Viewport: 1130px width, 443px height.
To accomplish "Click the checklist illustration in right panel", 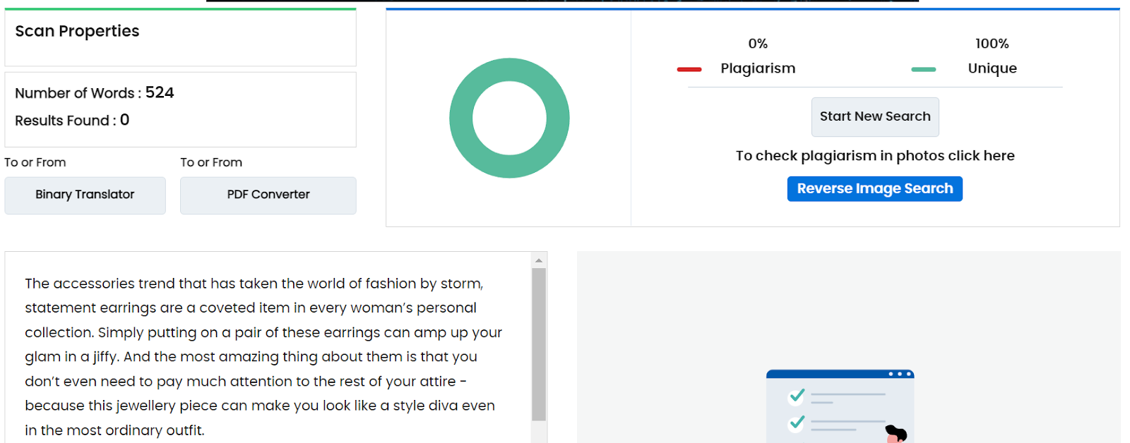I will tap(840, 406).
